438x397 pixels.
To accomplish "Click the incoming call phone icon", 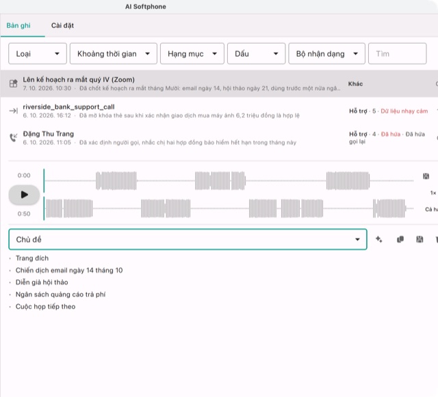I will [14, 137].
